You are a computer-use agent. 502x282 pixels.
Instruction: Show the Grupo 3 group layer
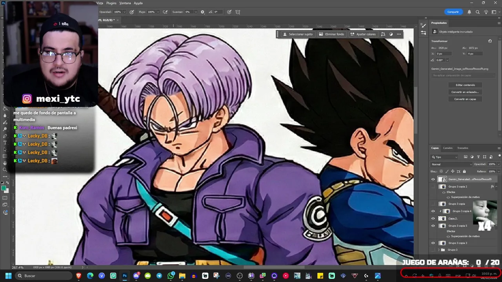433,250
